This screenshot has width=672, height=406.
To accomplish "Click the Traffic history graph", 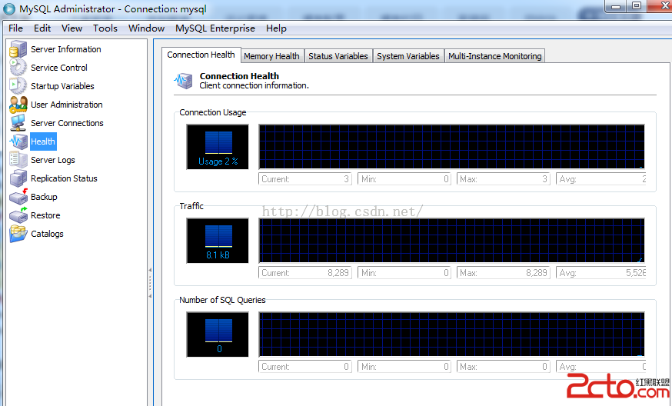I will [x=451, y=241].
